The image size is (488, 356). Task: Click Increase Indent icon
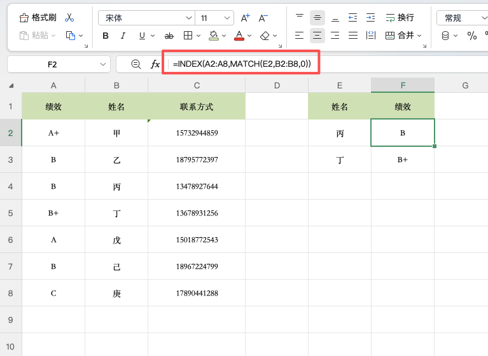[370, 18]
